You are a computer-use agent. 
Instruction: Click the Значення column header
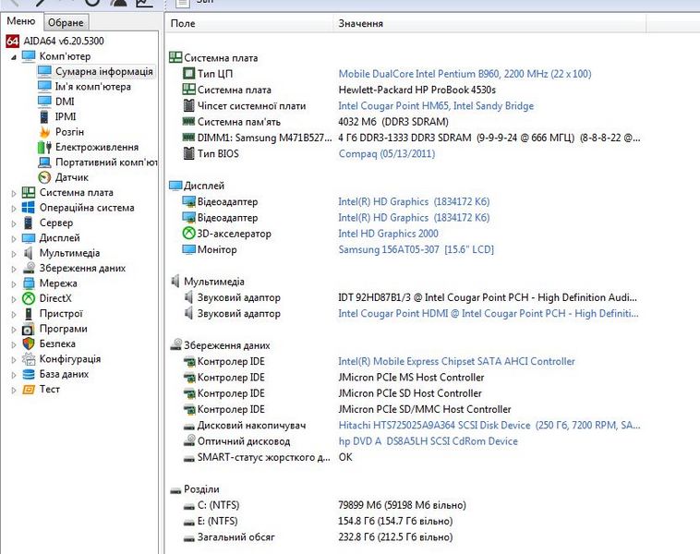[360, 23]
